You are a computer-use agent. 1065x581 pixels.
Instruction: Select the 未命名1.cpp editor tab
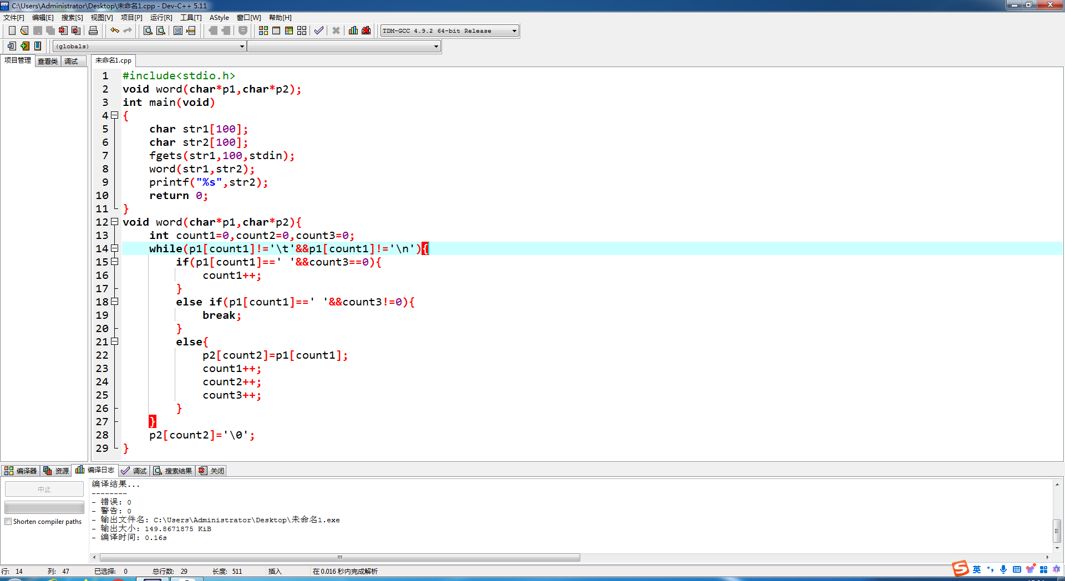[113, 60]
